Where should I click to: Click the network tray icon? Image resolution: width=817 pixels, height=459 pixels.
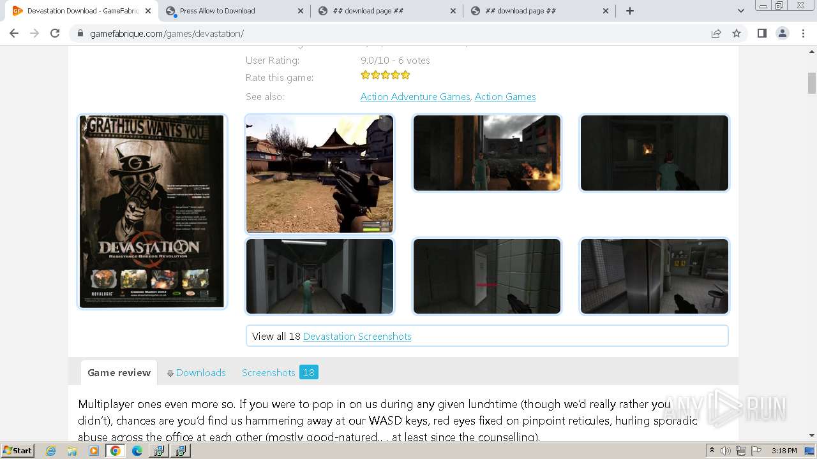[741, 451]
